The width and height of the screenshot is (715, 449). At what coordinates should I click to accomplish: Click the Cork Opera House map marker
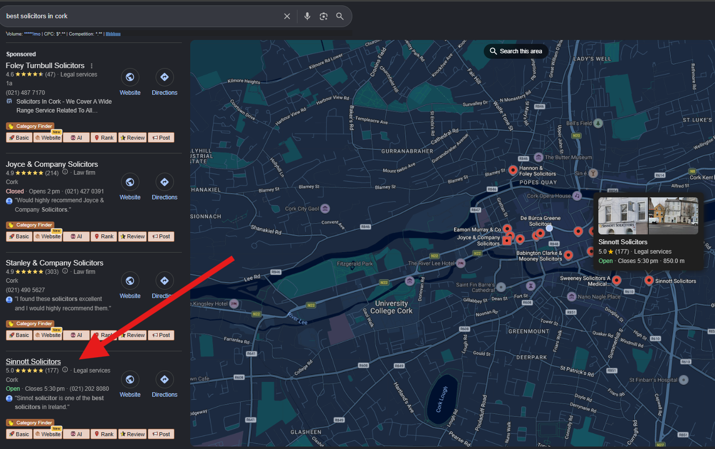(577, 196)
